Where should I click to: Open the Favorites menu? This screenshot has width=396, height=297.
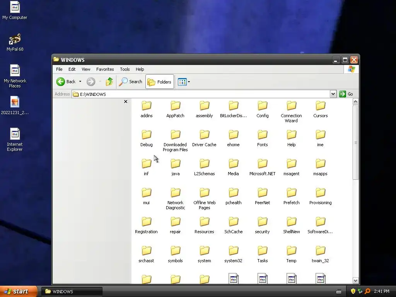[105, 69]
